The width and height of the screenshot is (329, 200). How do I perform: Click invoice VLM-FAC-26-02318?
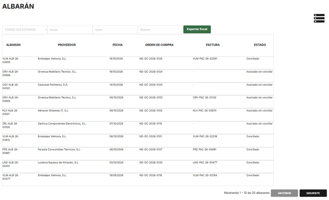[205, 137]
